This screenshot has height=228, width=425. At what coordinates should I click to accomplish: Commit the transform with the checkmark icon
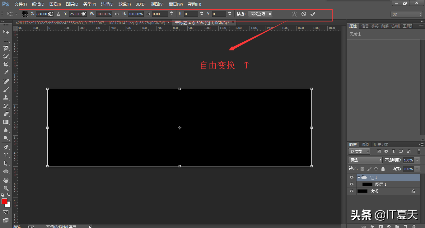[x=313, y=14]
